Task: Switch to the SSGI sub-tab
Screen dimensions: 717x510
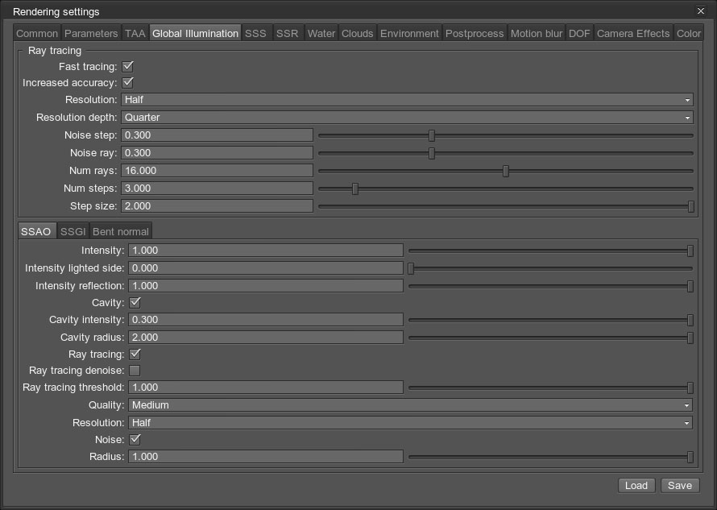Action: (x=73, y=232)
